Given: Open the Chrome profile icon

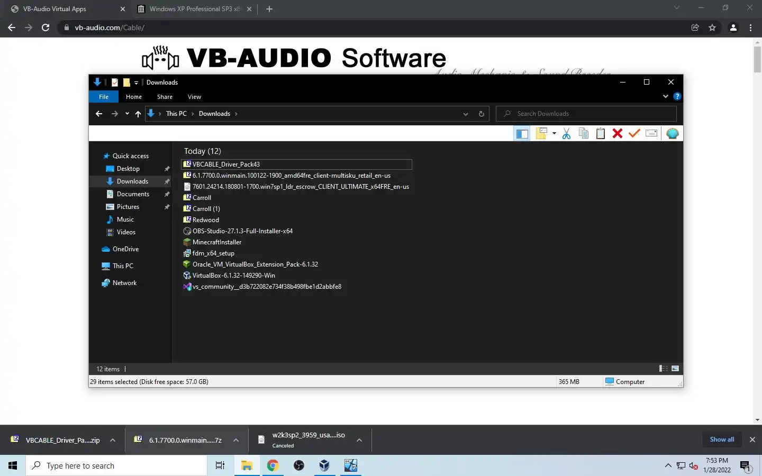Looking at the screenshot, I should 733,28.
